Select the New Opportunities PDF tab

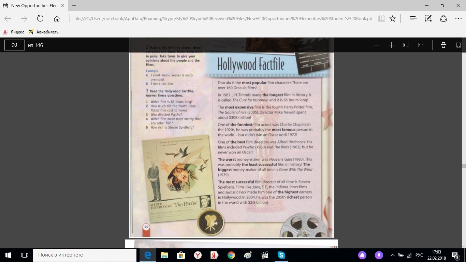pos(34,5)
